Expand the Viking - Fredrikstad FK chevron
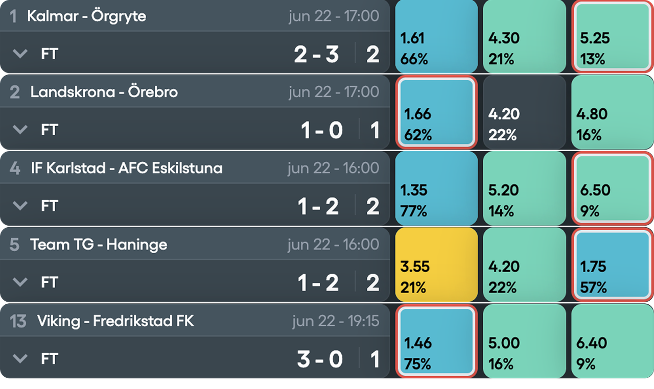 (x=20, y=359)
